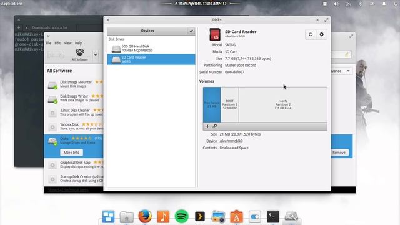400x225 pixels.
Task: Expand the All Software dropdown arrow
Action: pyautogui.click(x=96, y=54)
